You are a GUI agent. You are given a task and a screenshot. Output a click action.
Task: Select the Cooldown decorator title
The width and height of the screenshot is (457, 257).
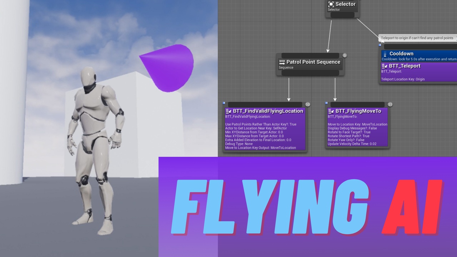pyautogui.click(x=401, y=54)
